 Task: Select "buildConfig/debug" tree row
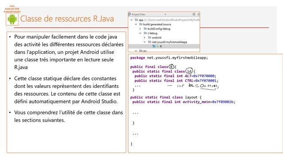click(159, 29)
